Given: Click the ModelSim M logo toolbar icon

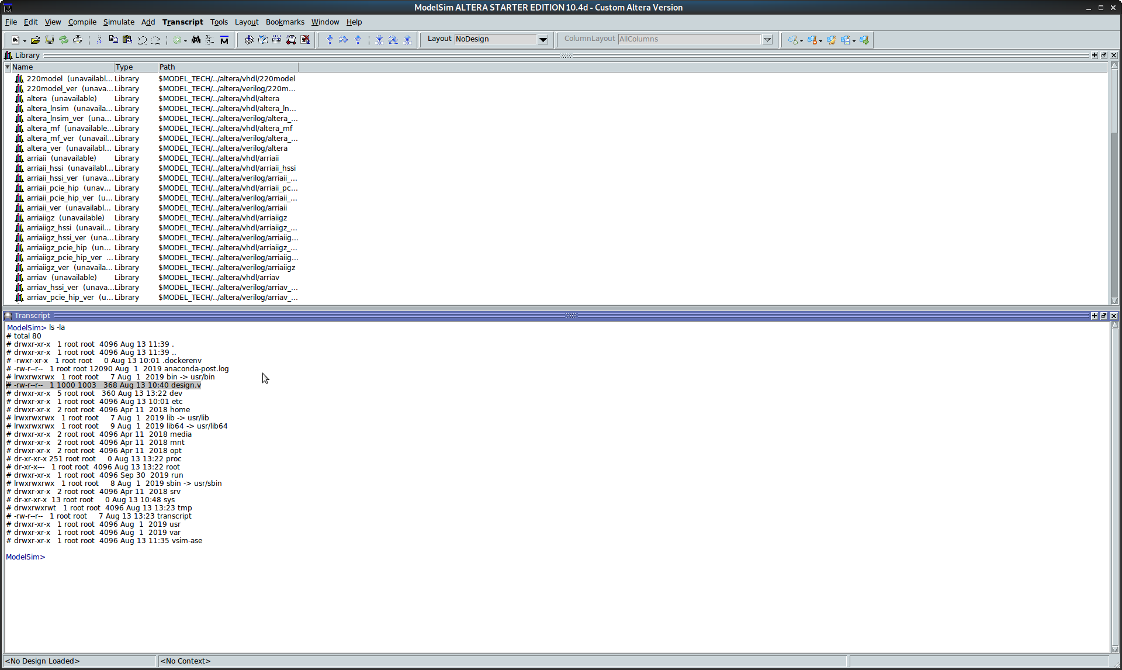Looking at the screenshot, I should coord(224,40).
